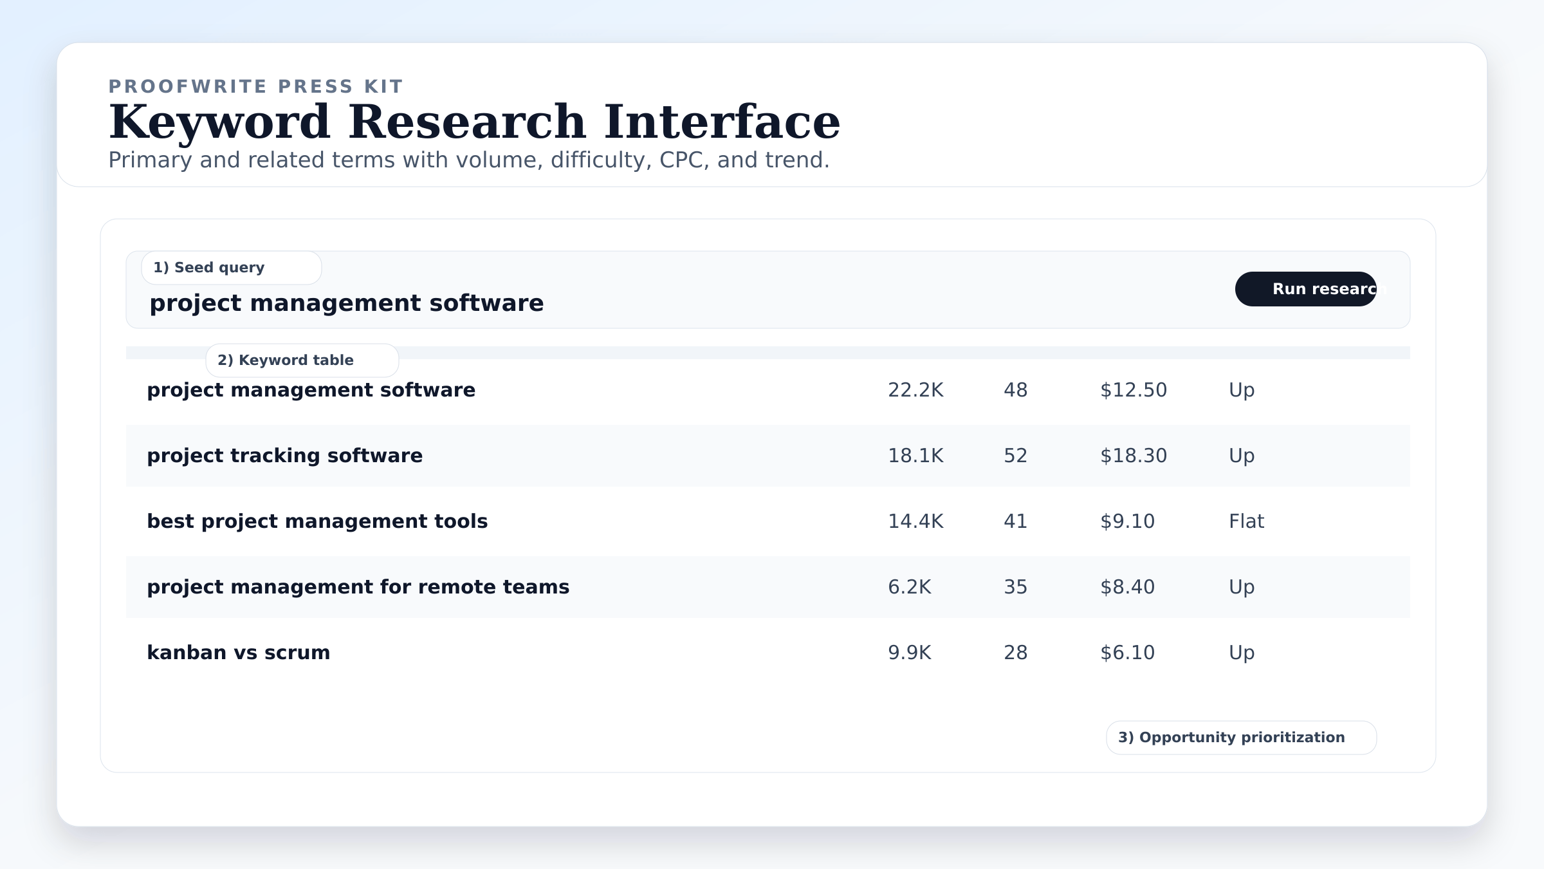This screenshot has width=1544, height=869.
Task: Click the 'Keyword Research Interface' heading
Action: pos(474,121)
